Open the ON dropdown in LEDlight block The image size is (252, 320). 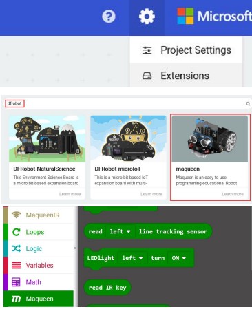tap(179, 258)
